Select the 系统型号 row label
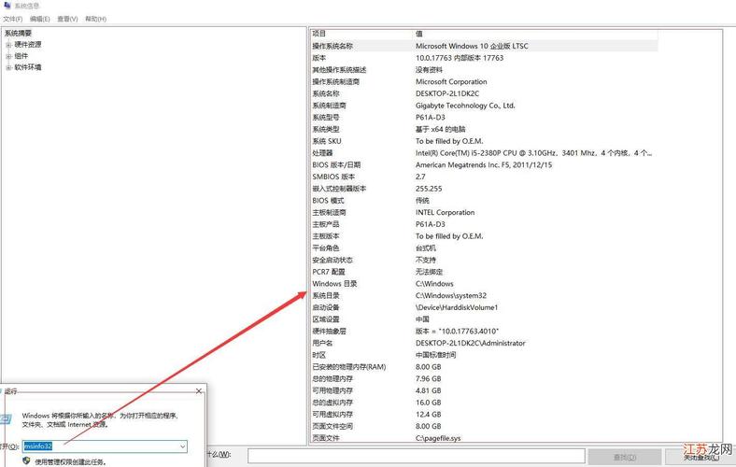736x467 pixels. 326,118
